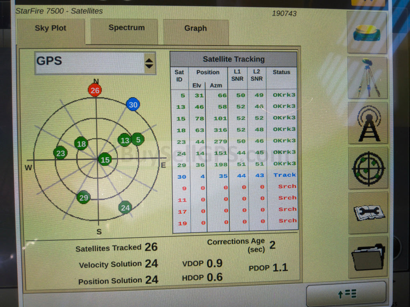Select satellite 9 Srch row in table
The width and height of the screenshot is (410, 307).
(x=235, y=187)
